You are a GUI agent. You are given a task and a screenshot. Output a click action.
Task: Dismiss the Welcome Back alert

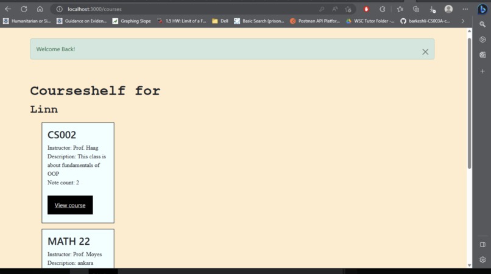pos(425,52)
